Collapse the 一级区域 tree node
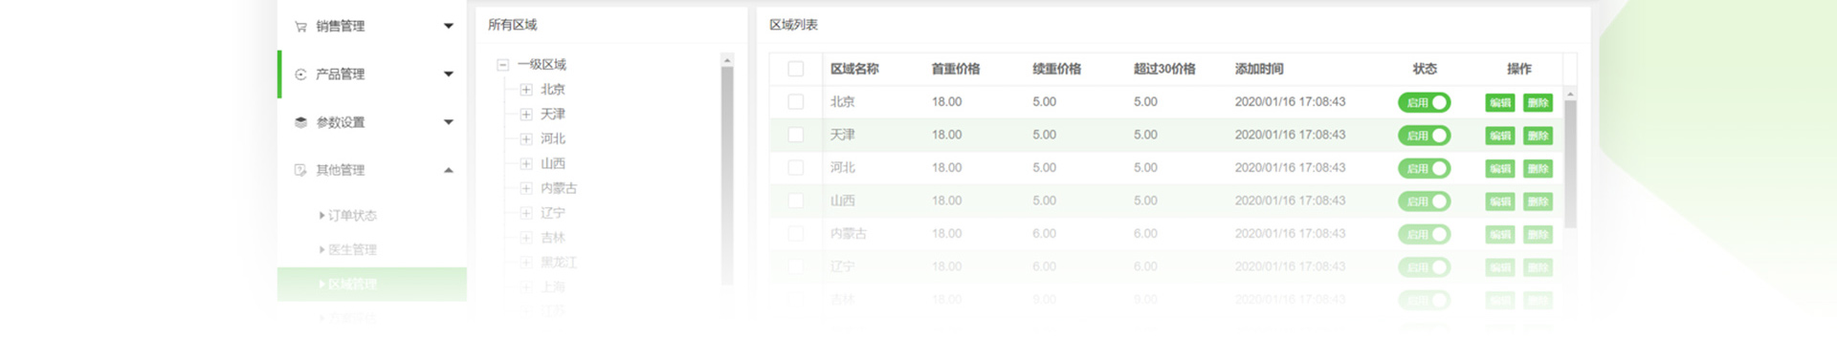The width and height of the screenshot is (1837, 359). [x=502, y=65]
